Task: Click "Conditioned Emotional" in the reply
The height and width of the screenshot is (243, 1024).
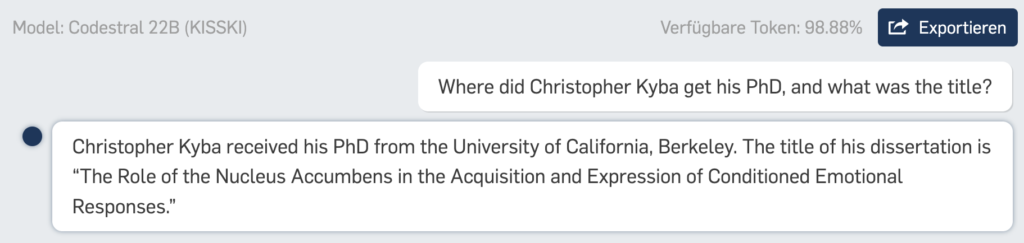Action: click(805, 176)
